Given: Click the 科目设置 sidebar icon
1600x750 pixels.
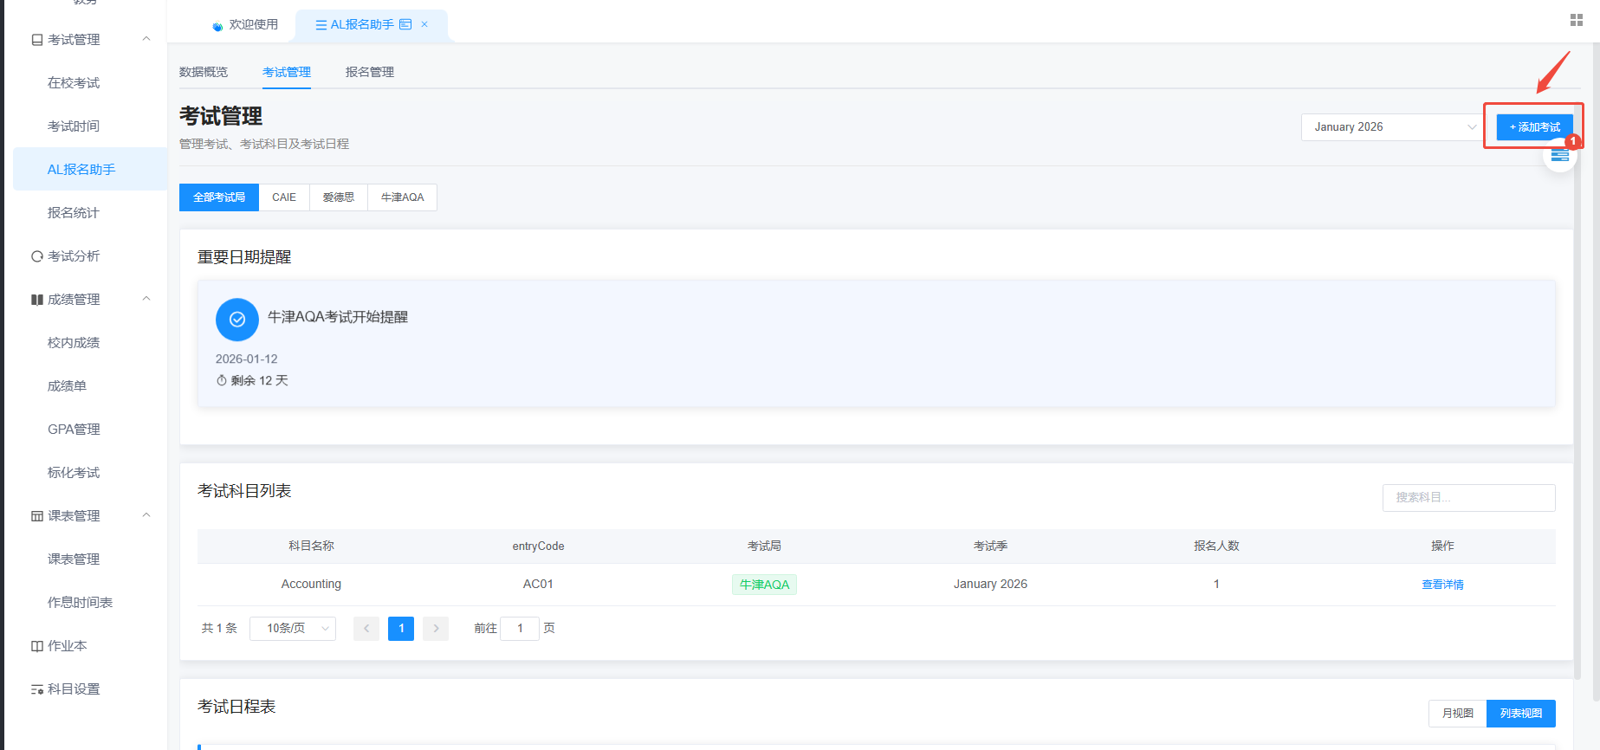Looking at the screenshot, I should (37, 689).
